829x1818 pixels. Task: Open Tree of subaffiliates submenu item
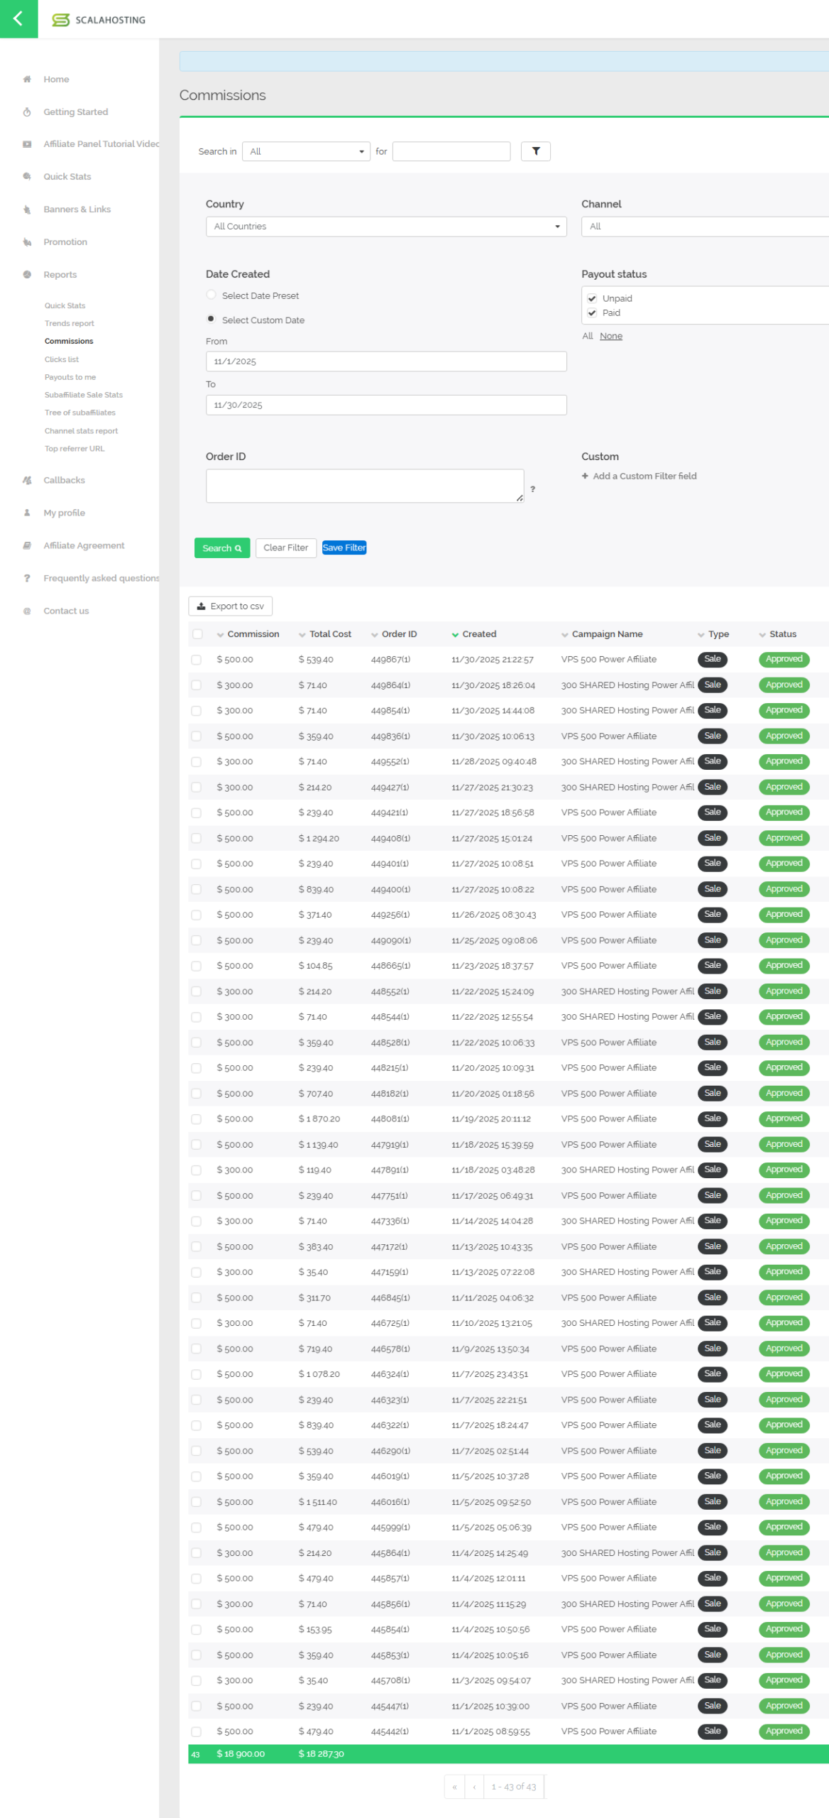point(80,413)
